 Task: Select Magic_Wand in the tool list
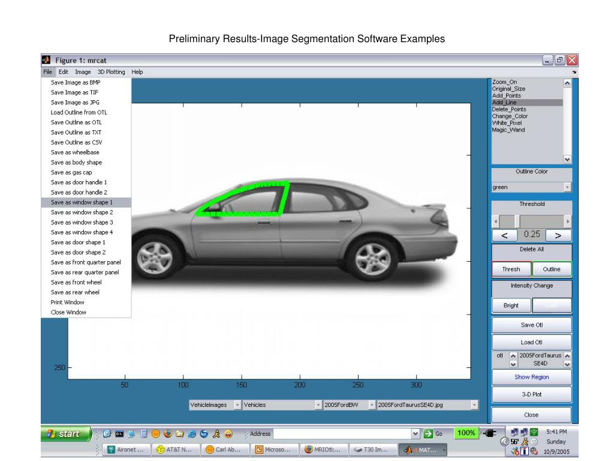(527, 130)
